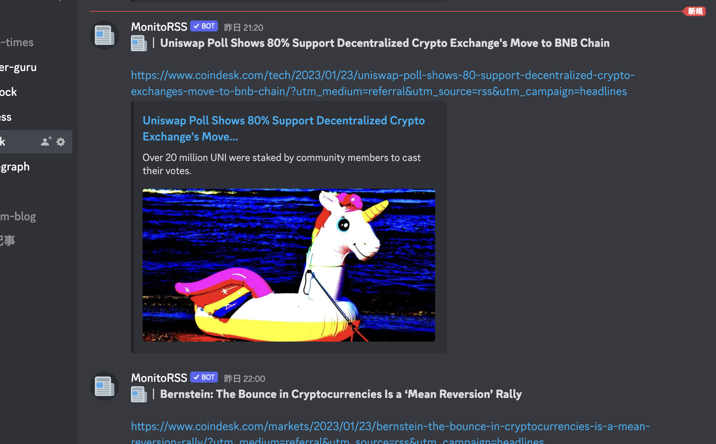The height and width of the screenshot is (444, 716).
Task: Click MonitoRSS avatar on the 21:20 message
Action: pos(105,35)
